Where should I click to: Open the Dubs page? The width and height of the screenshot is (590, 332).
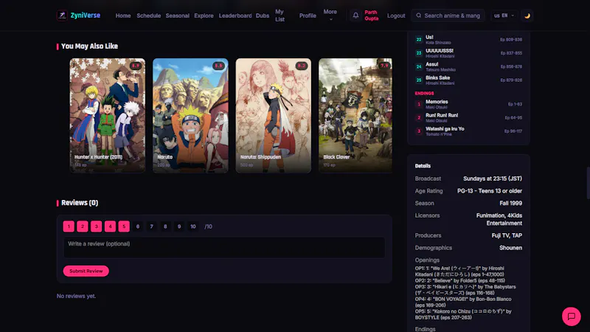263,15
